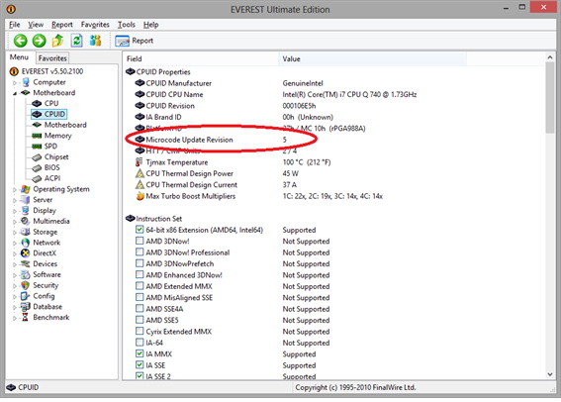The image size is (561, 402).
Task: Expand the Operating System node arrow
Action: 15,189
